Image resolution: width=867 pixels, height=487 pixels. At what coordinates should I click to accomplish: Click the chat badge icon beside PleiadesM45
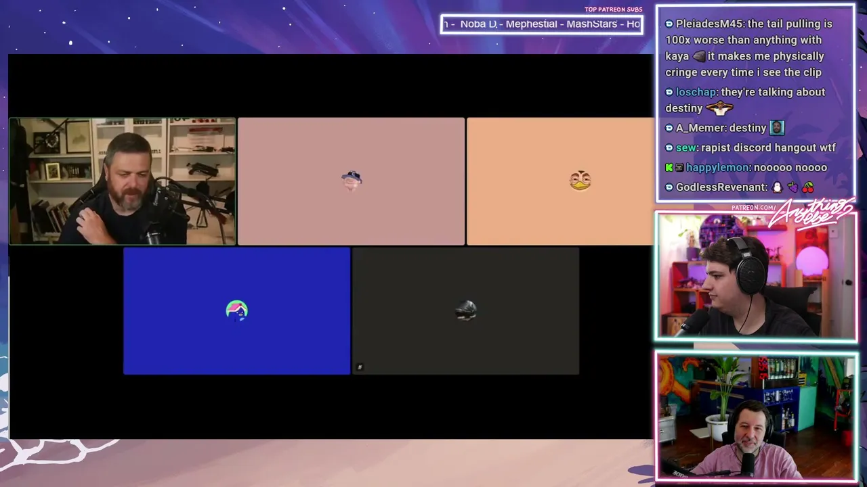coord(669,24)
